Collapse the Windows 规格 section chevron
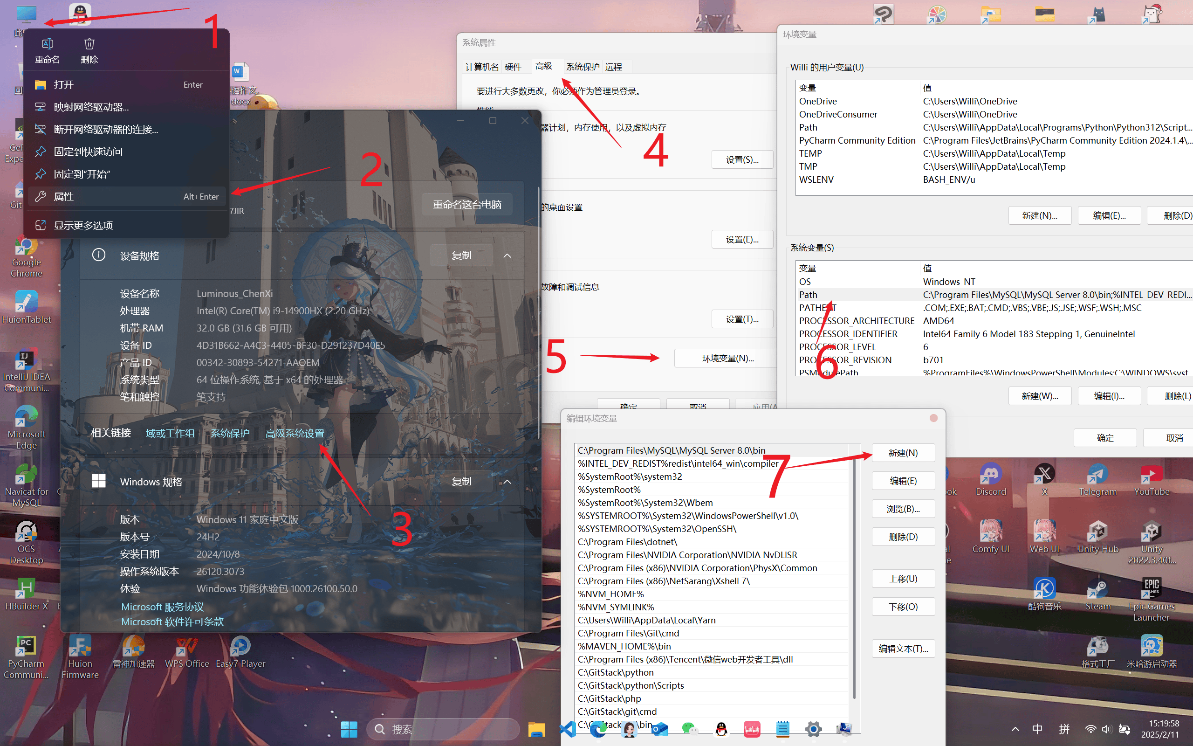This screenshot has width=1193, height=746. (x=507, y=482)
